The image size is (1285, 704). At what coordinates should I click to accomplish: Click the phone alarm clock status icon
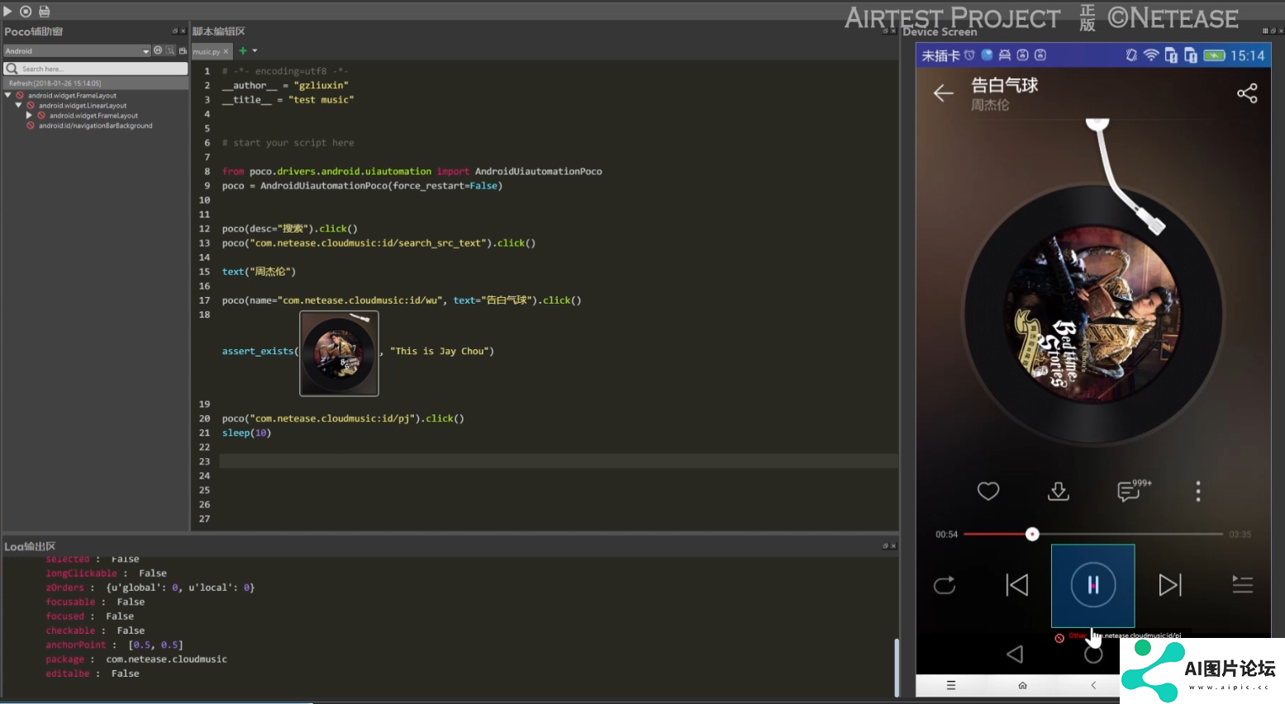coord(969,55)
